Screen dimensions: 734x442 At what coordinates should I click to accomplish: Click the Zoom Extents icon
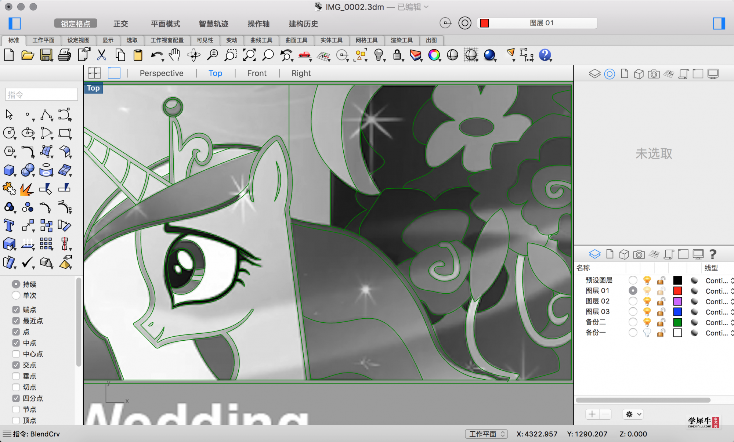249,55
